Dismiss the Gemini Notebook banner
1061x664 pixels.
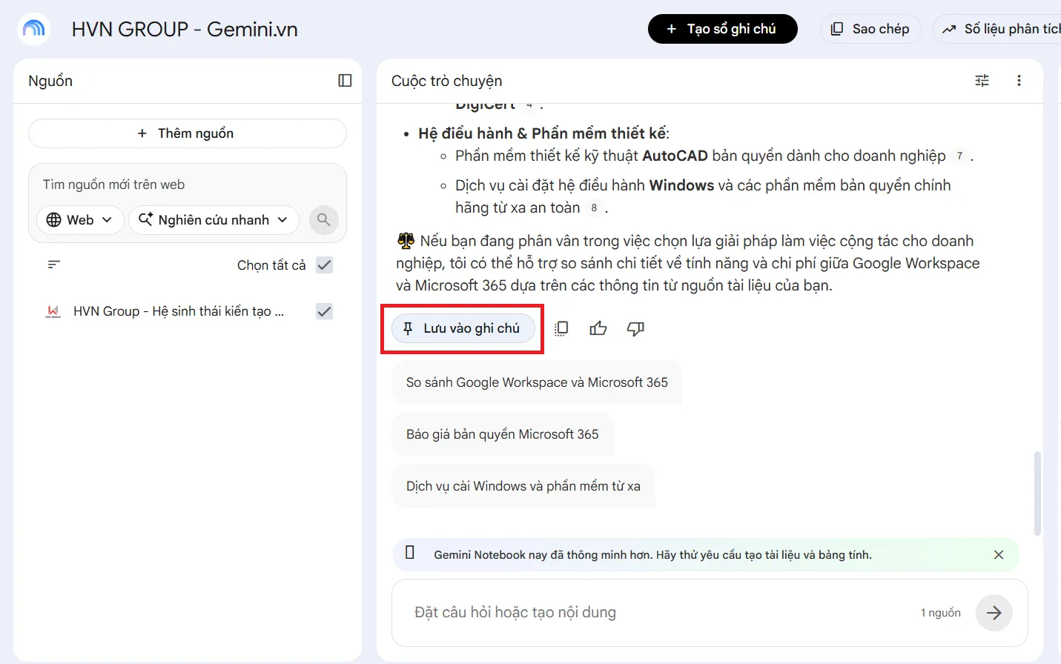(x=999, y=555)
